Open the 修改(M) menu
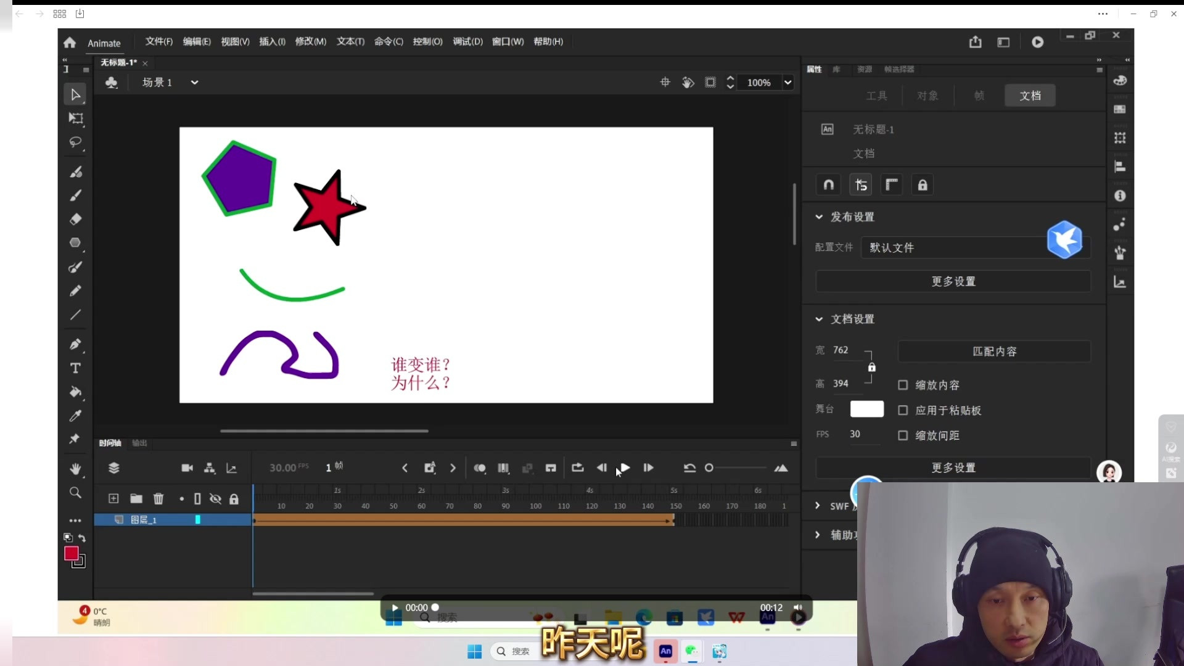The width and height of the screenshot is (1184, 666). click(x=310, y=41)
